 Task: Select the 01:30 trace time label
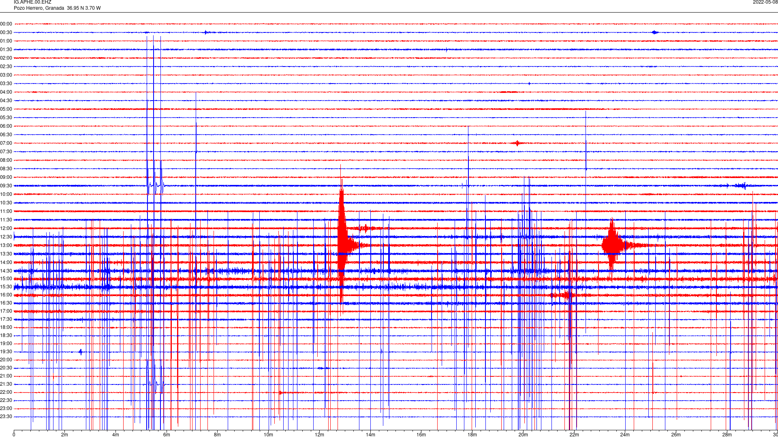(6, 49)
